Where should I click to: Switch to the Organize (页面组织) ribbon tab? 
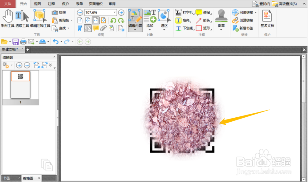click(x=96, y=4)
